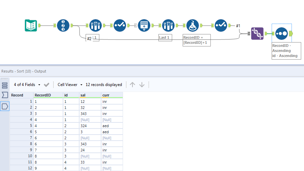Click sal cell 33 in record 11
Image resolution: width=304 pixels, height=171 pixels.
click(x=90, y=162)
